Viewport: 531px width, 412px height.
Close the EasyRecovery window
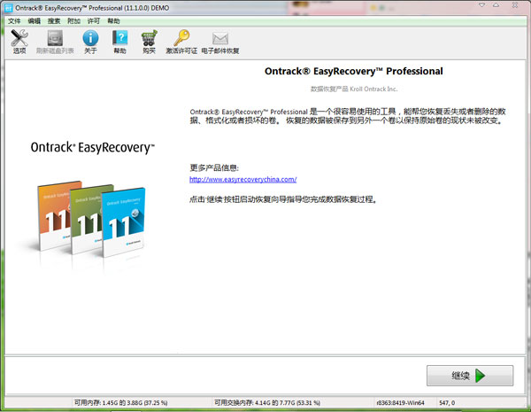(515, 5)
